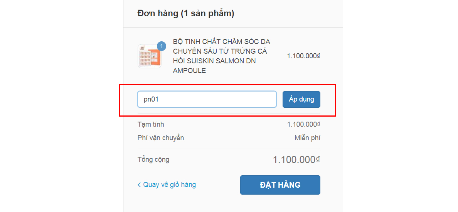Click the Phí vận chuyển label
The width and height of the screenshot is (458, 212).
[161, 138]
